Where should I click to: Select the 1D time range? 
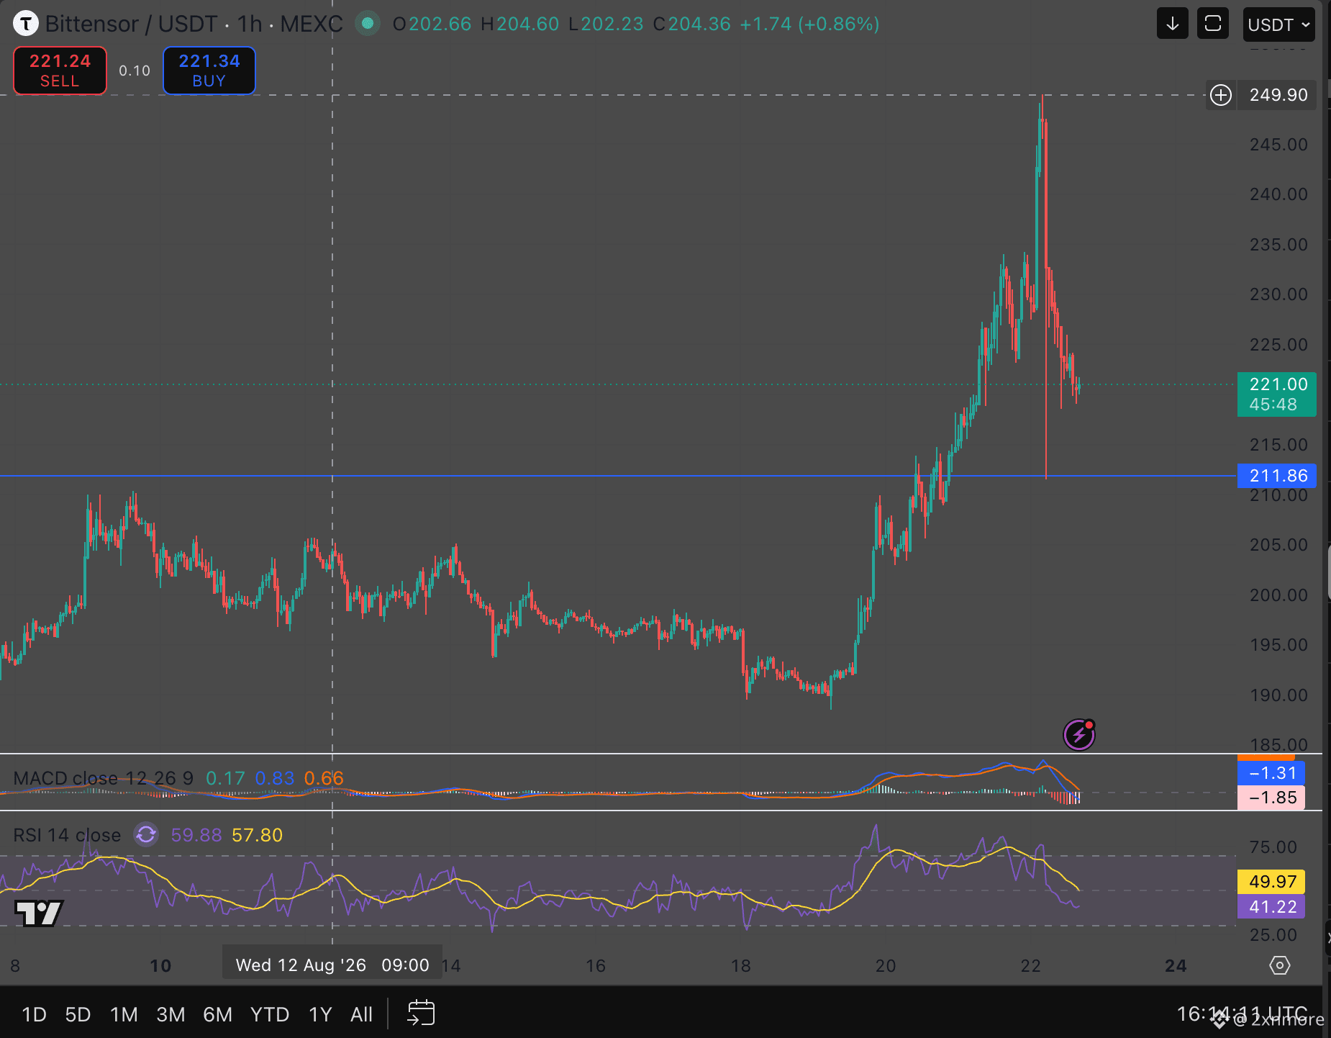pos(34,1014)
